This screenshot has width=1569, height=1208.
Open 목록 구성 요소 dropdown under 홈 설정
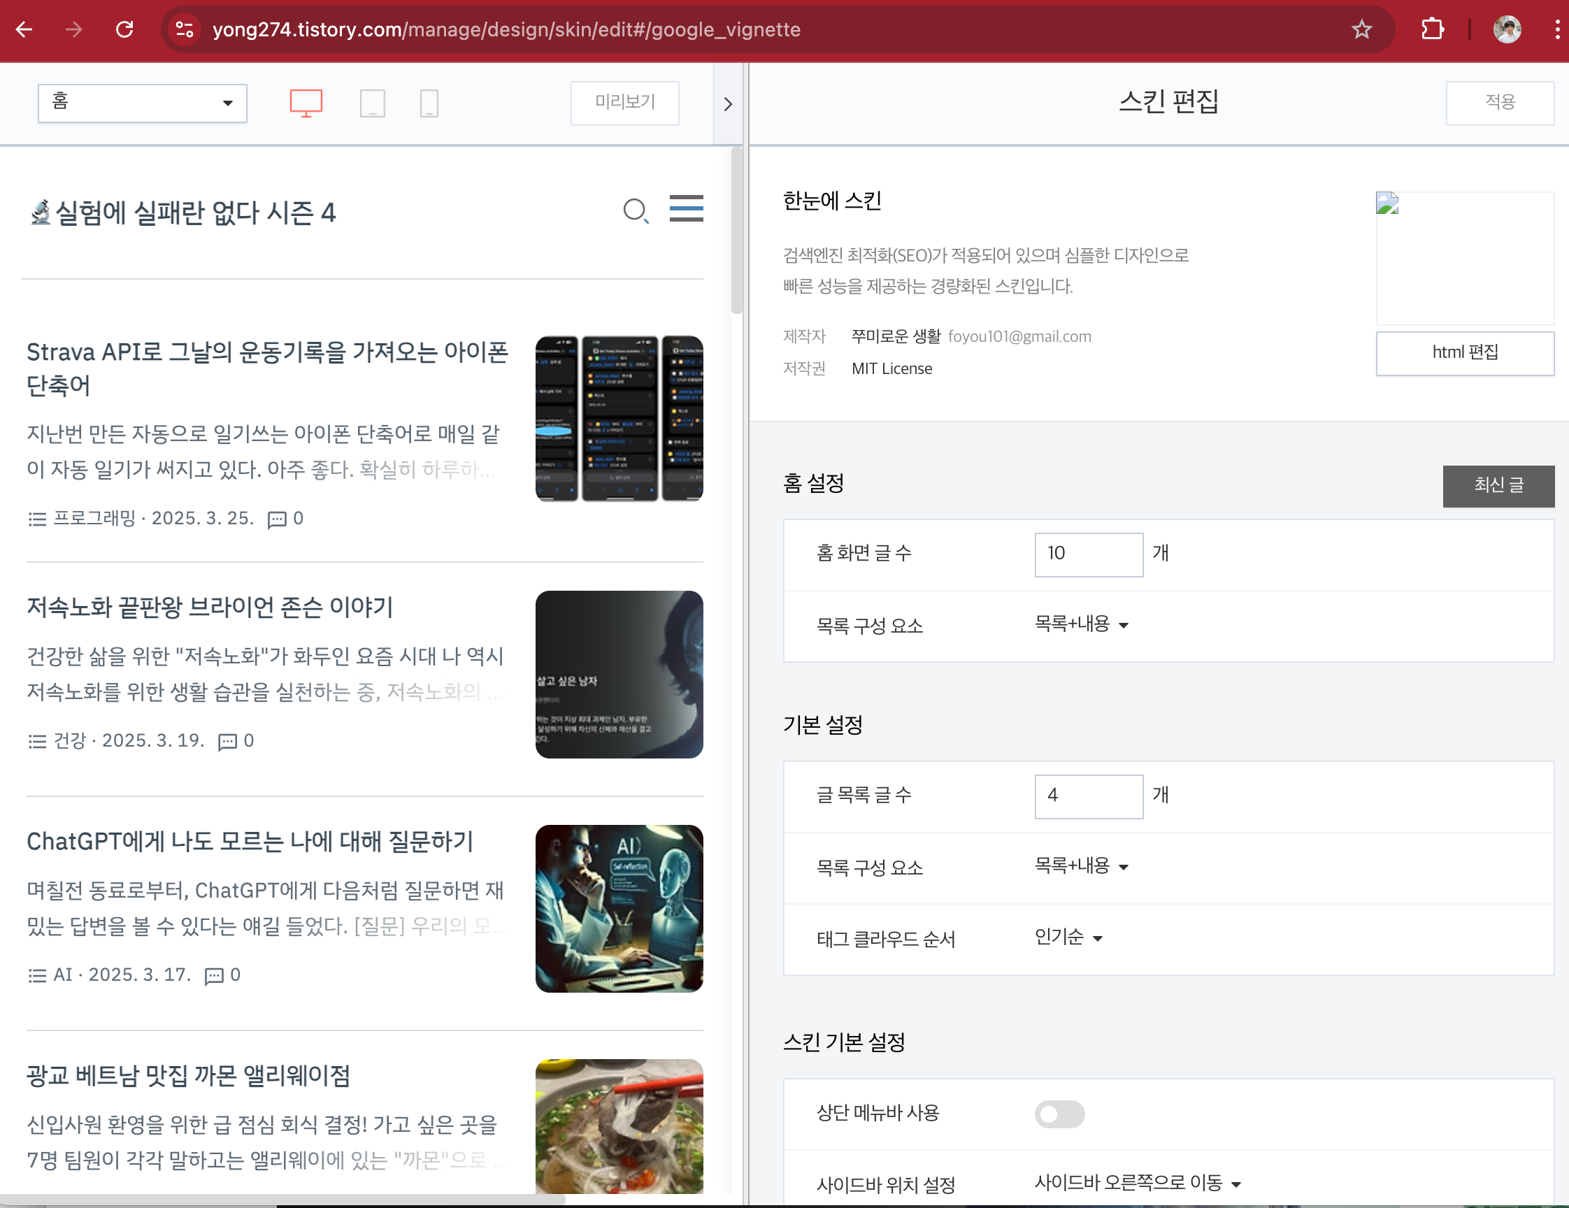1081,624
